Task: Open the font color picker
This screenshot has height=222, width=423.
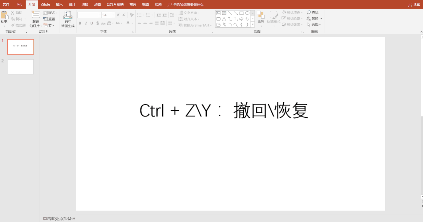Action: 128,23
